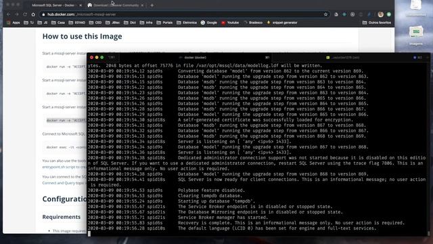This screenshot has height=244, width=433.
Task: Open the Infra bookmark folder
Action: coord(146,22)
